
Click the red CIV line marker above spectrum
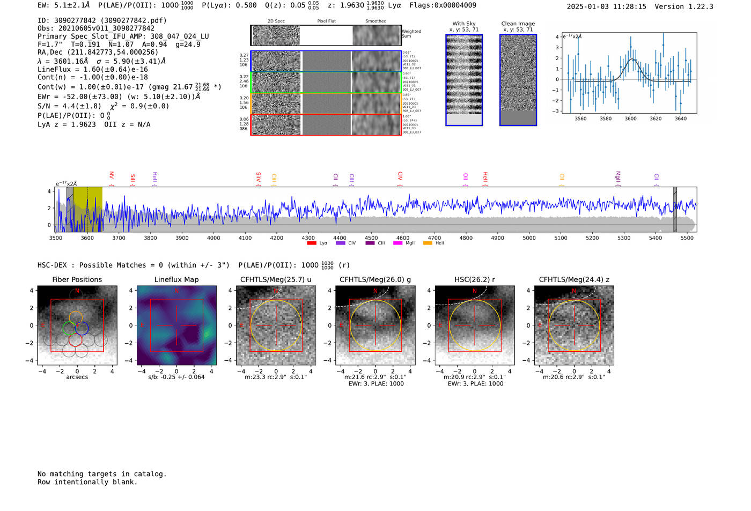(x=400, y=179)
